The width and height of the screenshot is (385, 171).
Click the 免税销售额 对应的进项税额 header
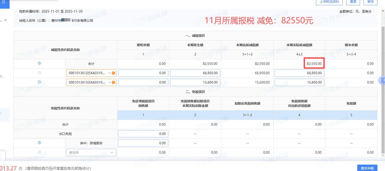coord(299,104)
